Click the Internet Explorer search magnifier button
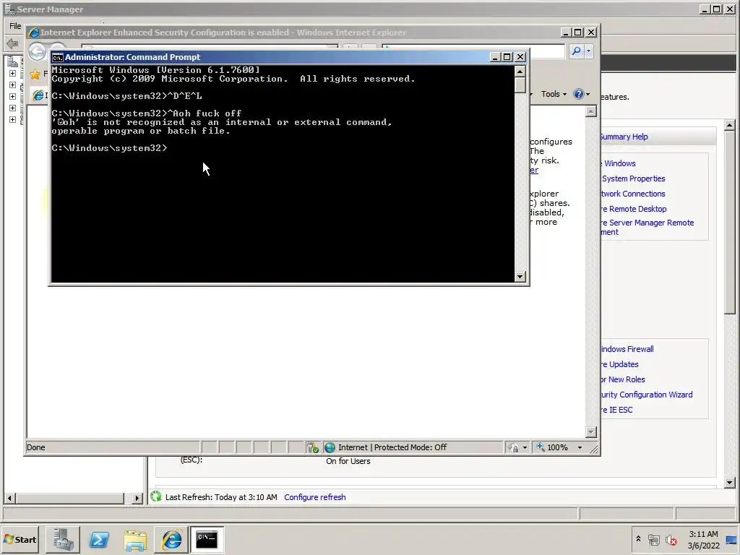This screenshot has height=555, width=740. [x=576, y=51]
